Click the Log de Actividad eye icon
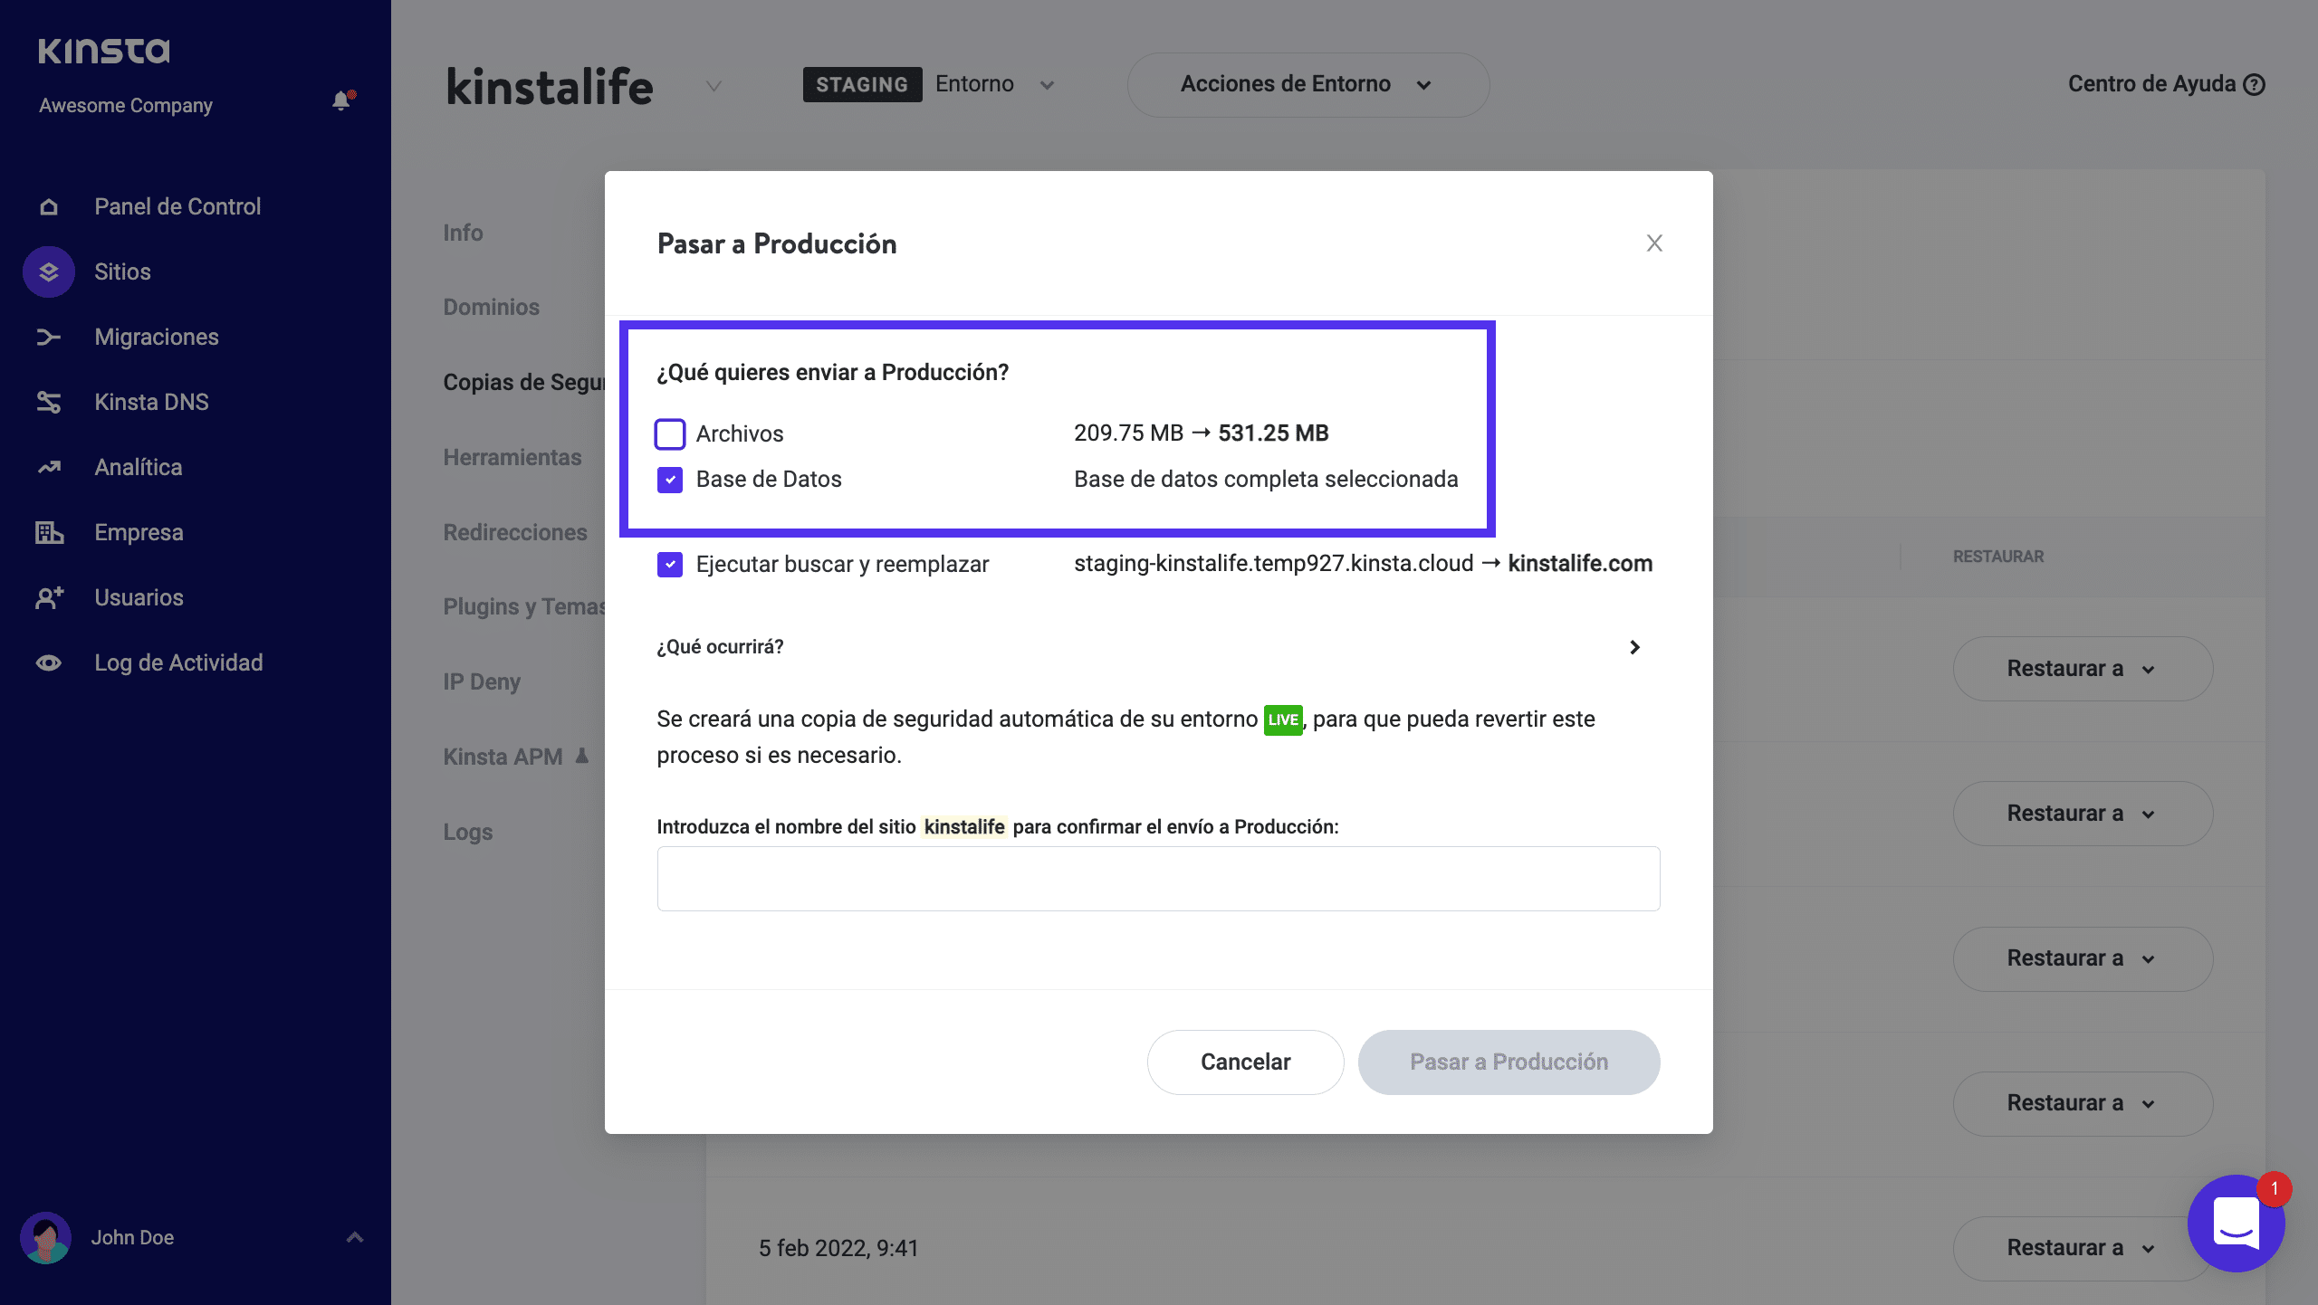The height and width of the screenshot is (1305, 2318). [x=49, y=663]
